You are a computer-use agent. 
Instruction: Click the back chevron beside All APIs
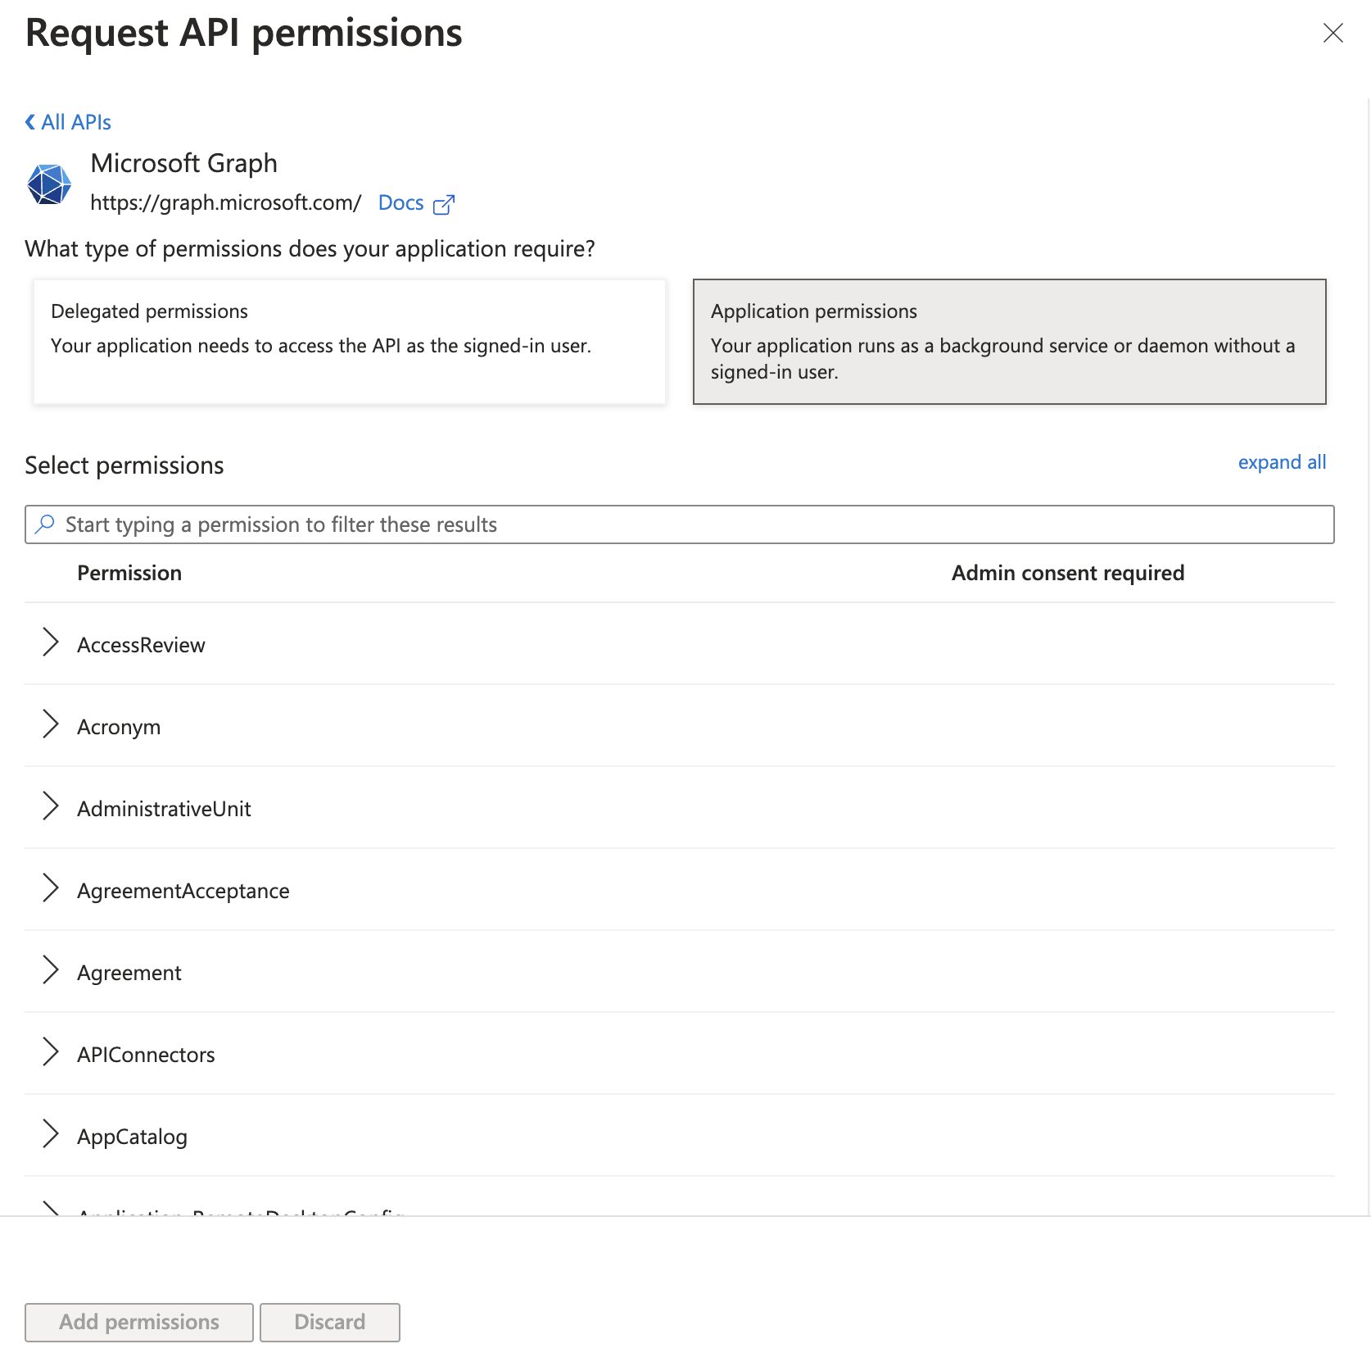coord(29,121)
